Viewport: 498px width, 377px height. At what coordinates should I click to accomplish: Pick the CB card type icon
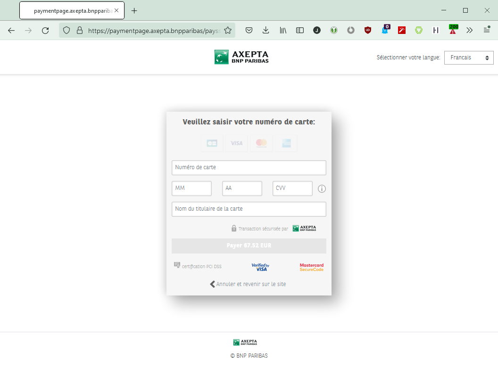click(x=212, y=143)
